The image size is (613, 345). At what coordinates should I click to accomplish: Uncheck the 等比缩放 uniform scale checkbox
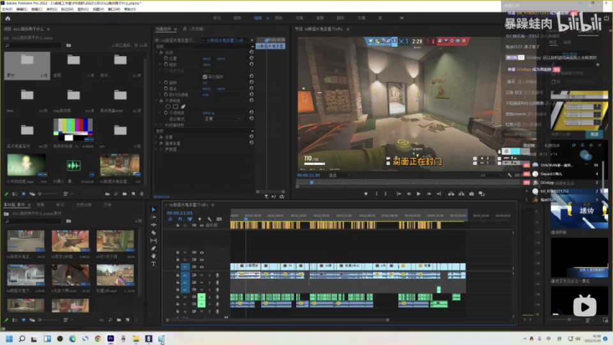(205, 77)
